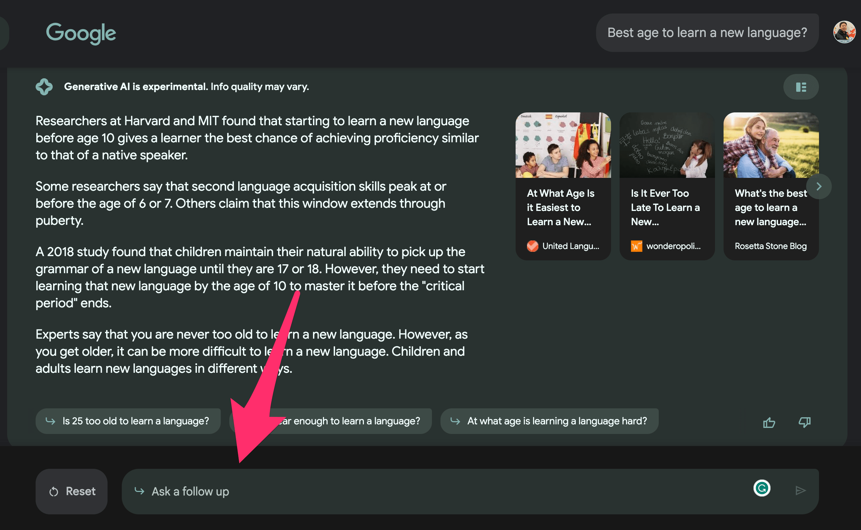Click classroom thumbnail of United Language card
The width and height of the screenshot is (861, 530).
point(563,145)
